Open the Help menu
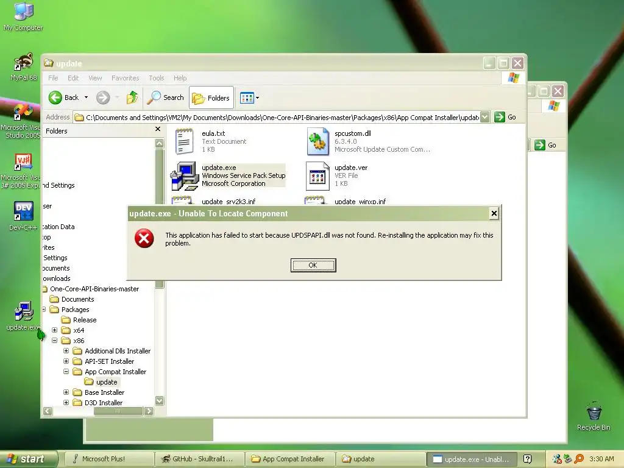 pyautogui.click(x=180, y=78)
